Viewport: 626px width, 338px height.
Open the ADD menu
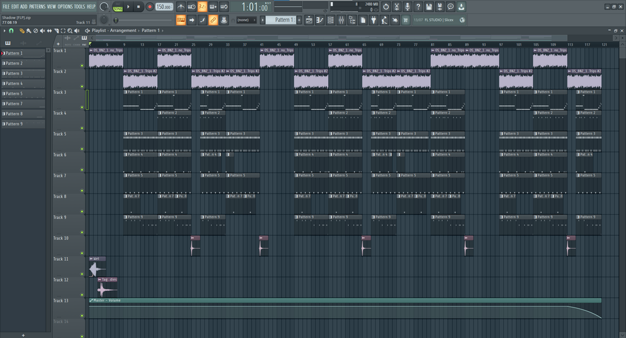tap(24, 6)
